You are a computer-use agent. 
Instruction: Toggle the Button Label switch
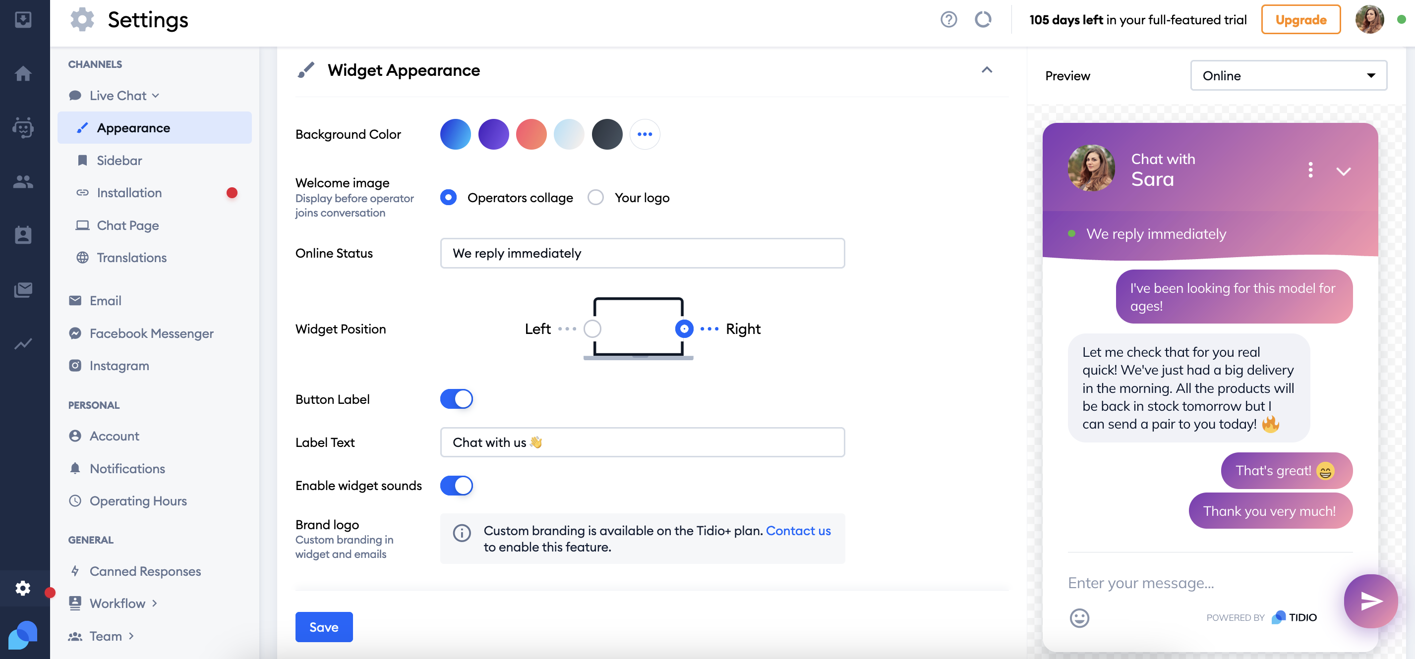click(457, 398)
